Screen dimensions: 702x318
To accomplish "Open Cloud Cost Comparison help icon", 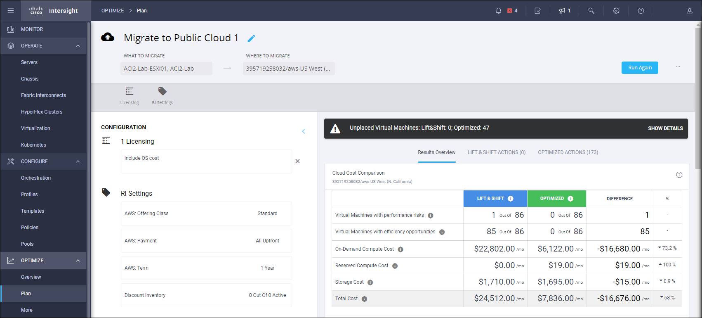I will (679, 175).
